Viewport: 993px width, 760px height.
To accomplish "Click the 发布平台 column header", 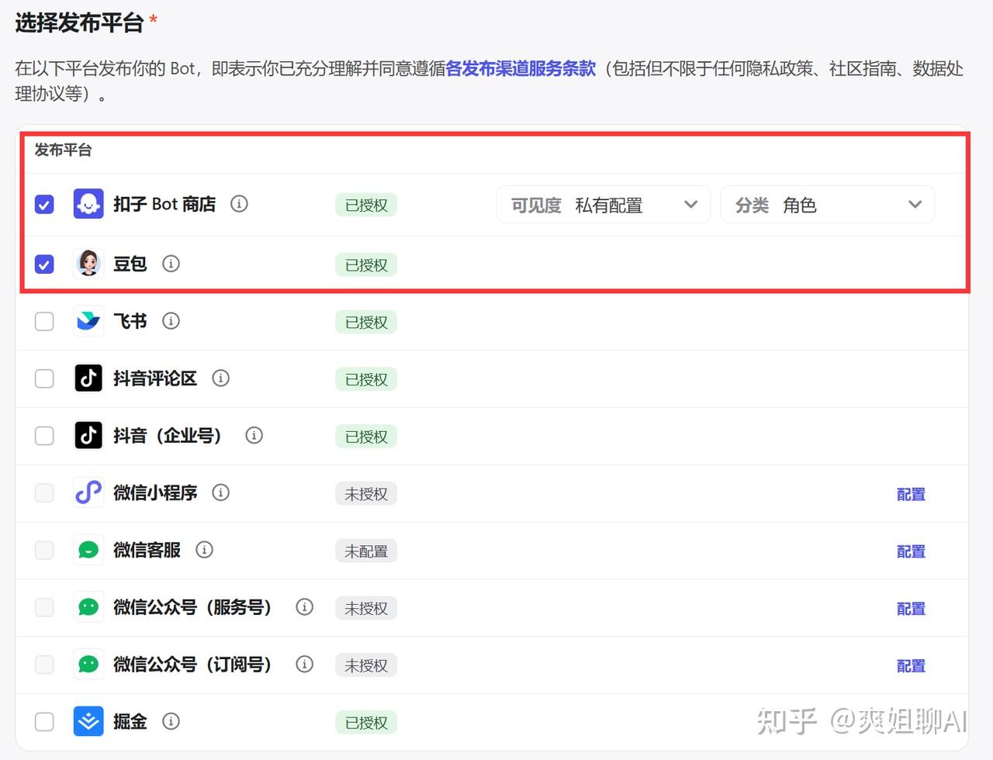I will pyautogui.click(x=64, y=150).
